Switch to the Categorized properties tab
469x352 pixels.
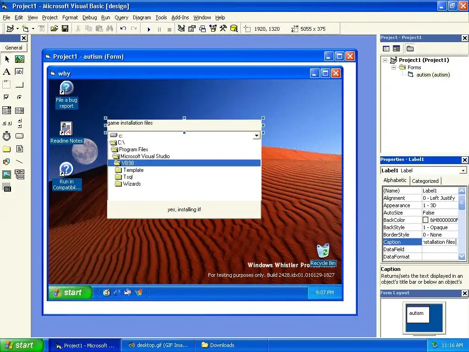(x=425, y=181)
